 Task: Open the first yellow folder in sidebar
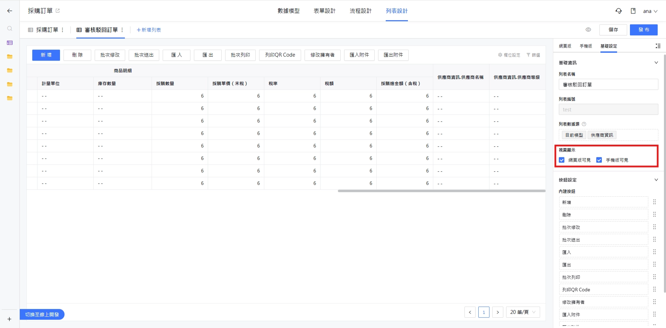(x=10, y=57)
